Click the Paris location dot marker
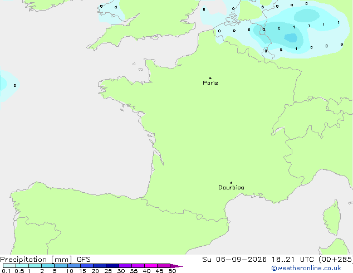The height and width of the screenshot is (273, 353). 210,78
